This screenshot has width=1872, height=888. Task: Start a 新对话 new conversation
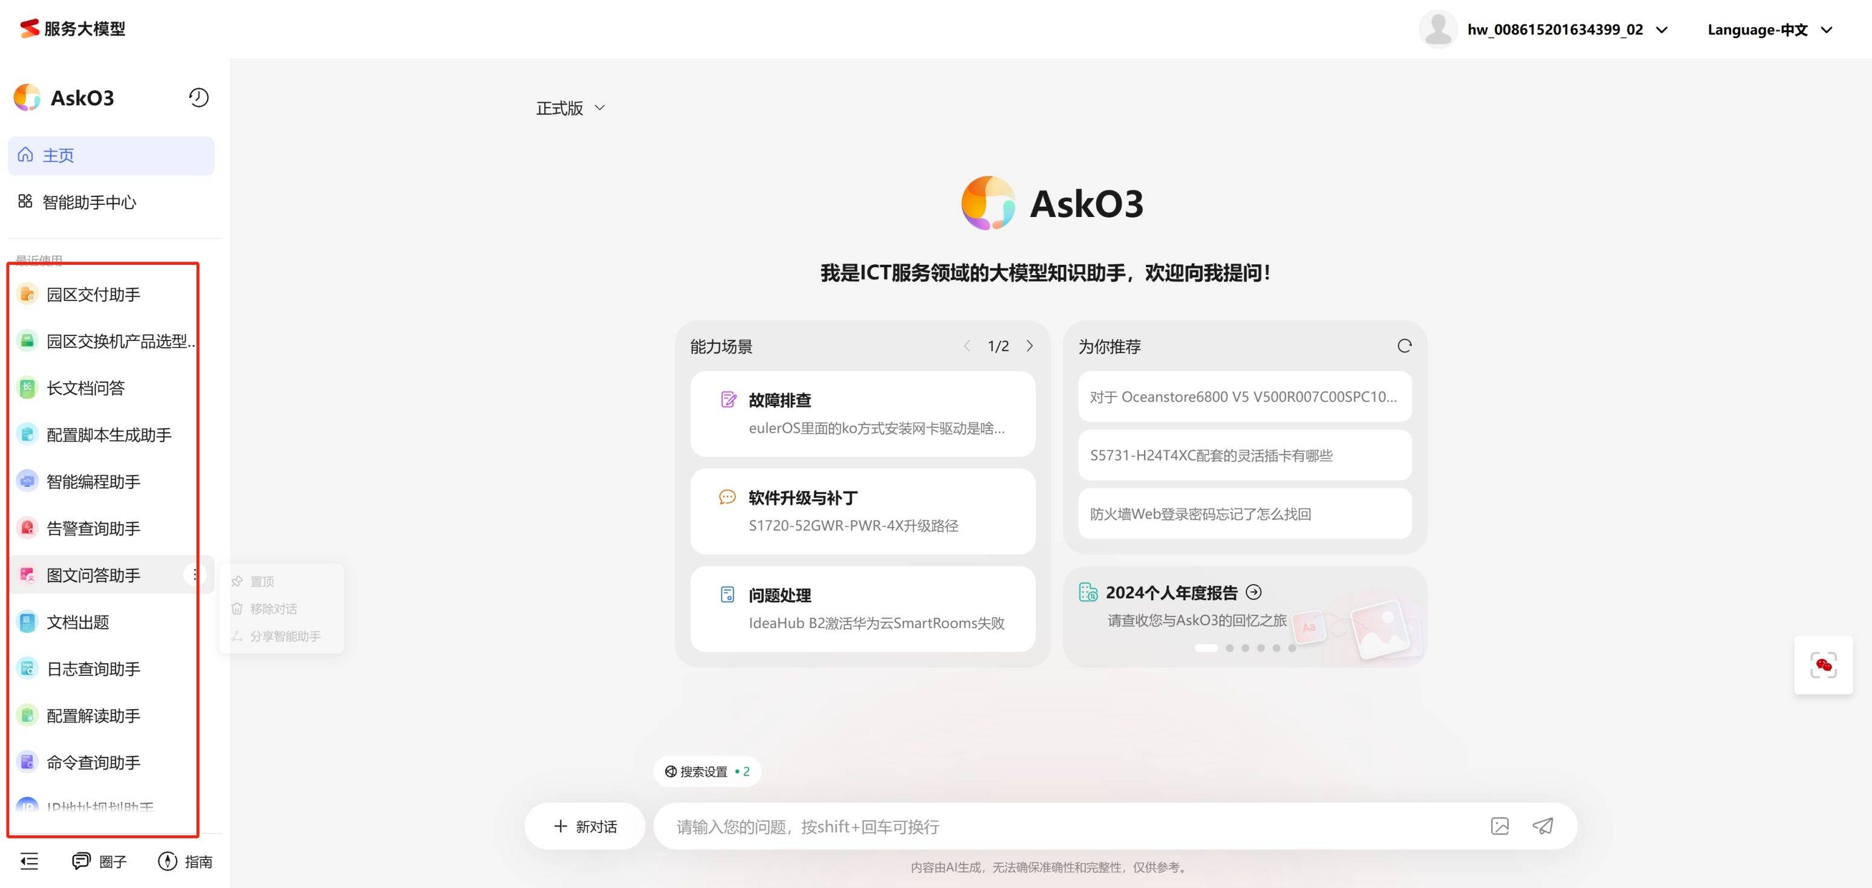pyautogui.click(x=585, y=826)
